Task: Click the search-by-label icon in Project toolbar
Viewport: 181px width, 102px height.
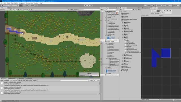Action: pyautogui.click(x=136, y=10)
